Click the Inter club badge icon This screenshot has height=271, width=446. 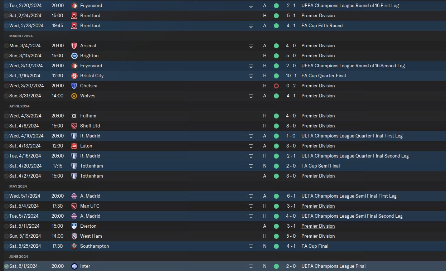pos(74,266)
